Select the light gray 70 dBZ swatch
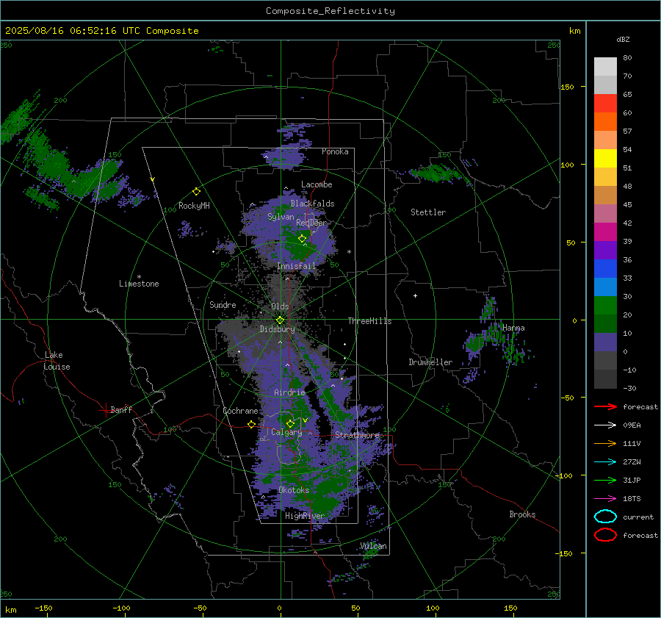The height and width of the screenshot is (618, 661). (x=605, y=67)
